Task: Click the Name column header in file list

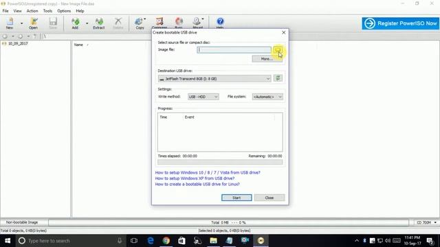Action: point(78,45)
